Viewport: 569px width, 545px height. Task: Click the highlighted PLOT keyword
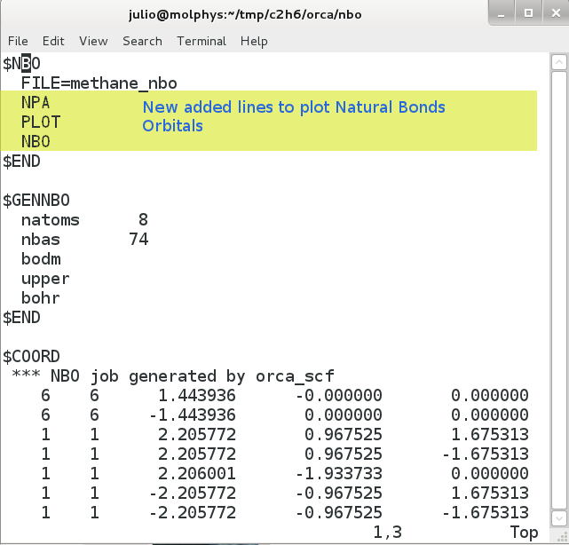point(41,122)
